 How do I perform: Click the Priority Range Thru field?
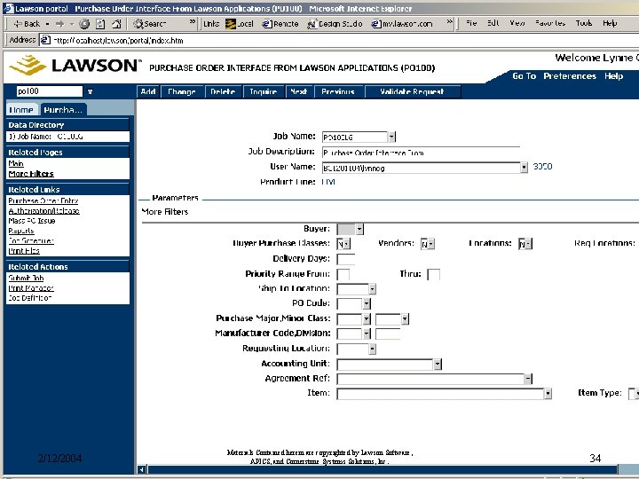pyautogui.click(x=433, y=274)
